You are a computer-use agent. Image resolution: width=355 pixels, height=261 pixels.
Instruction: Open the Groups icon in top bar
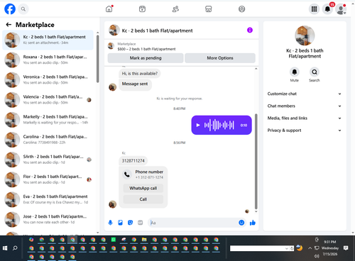241,9
